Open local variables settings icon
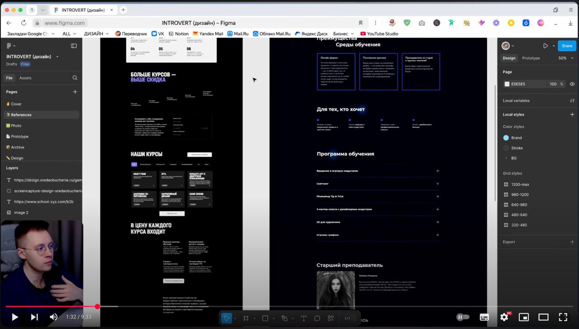The image size is (579, 329). pyautogui.click(x=572, y=100)
